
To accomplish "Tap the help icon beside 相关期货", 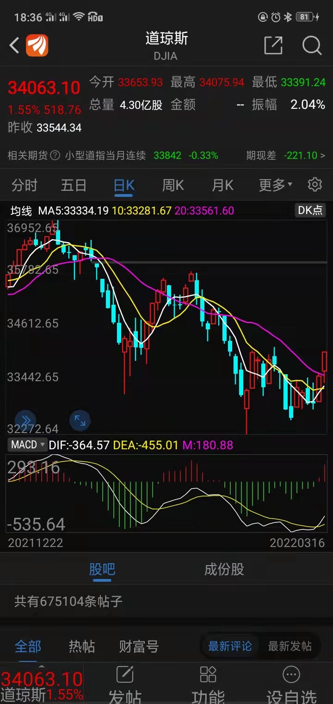I will pos(55,156).
